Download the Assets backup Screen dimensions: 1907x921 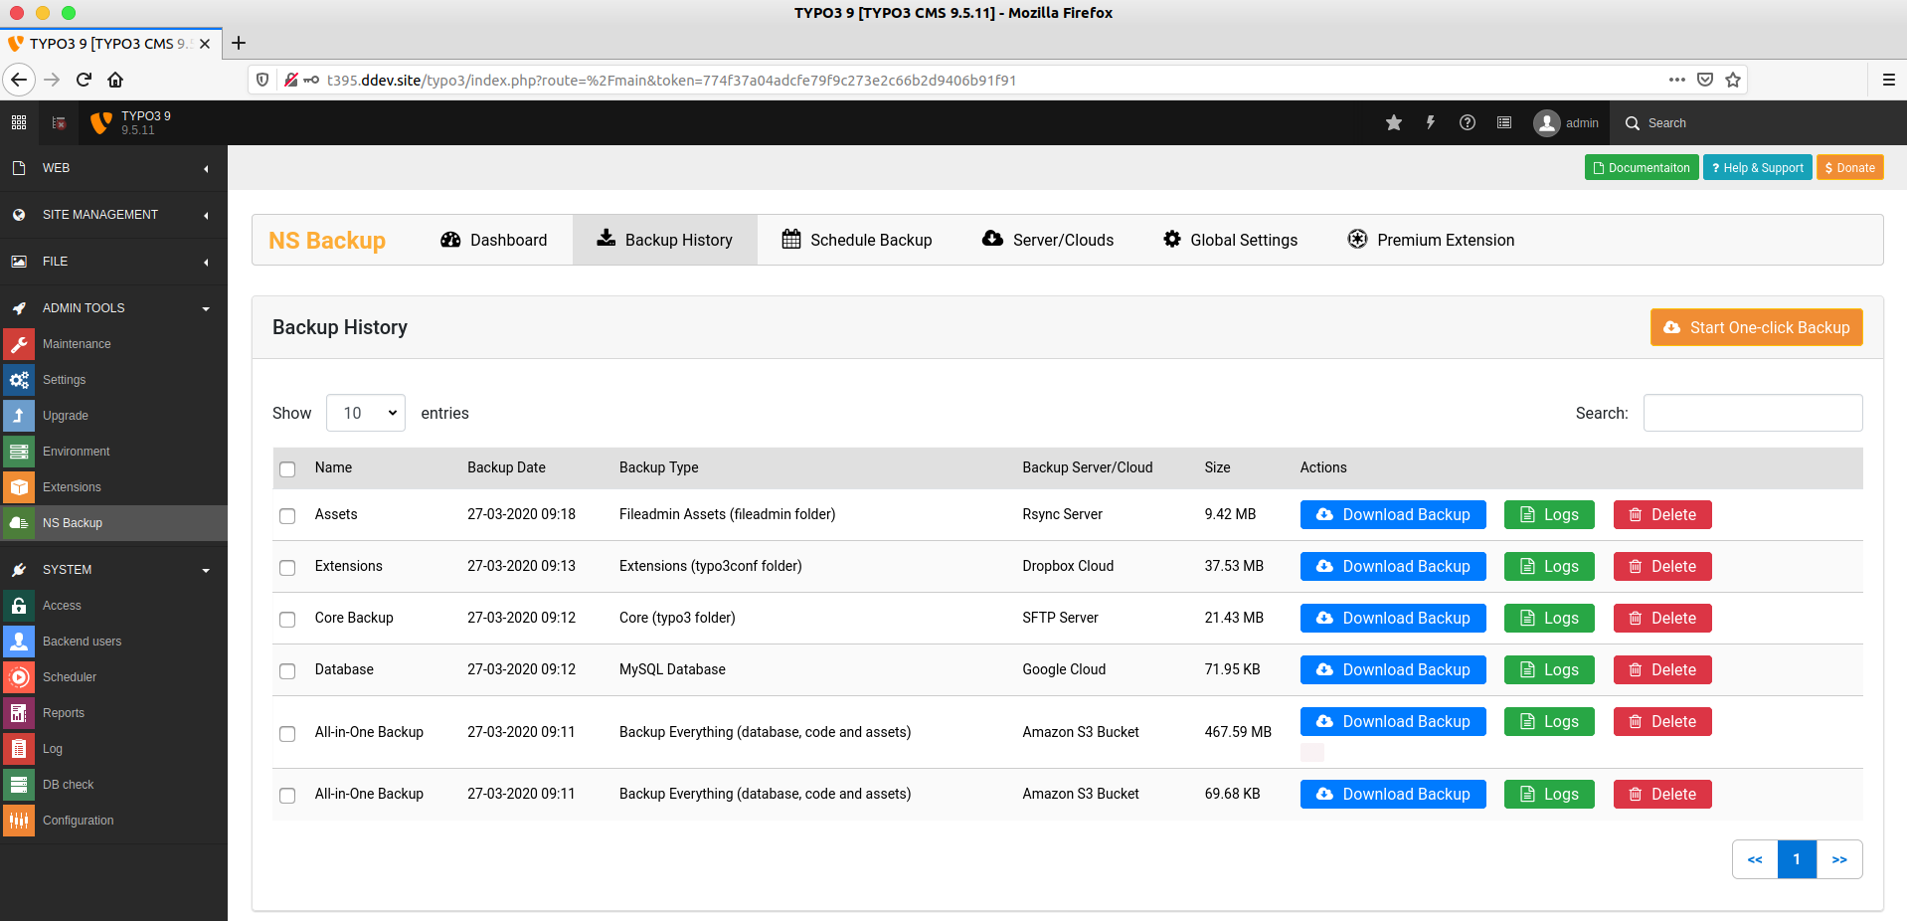click(x=1393, y=514)
